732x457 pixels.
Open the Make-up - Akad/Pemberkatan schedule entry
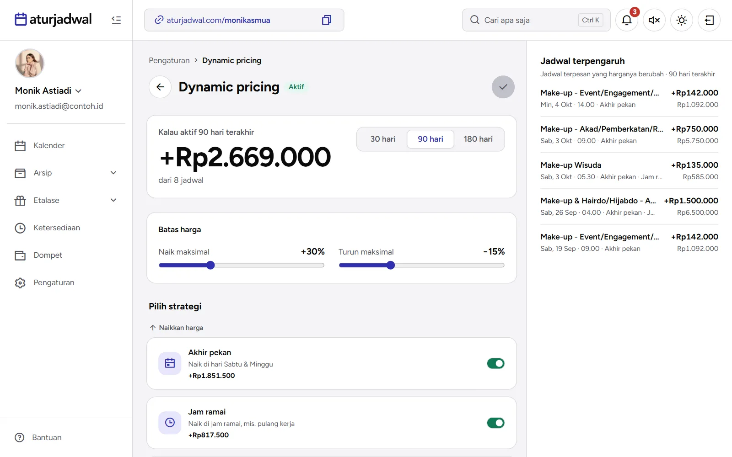point(629,134)
